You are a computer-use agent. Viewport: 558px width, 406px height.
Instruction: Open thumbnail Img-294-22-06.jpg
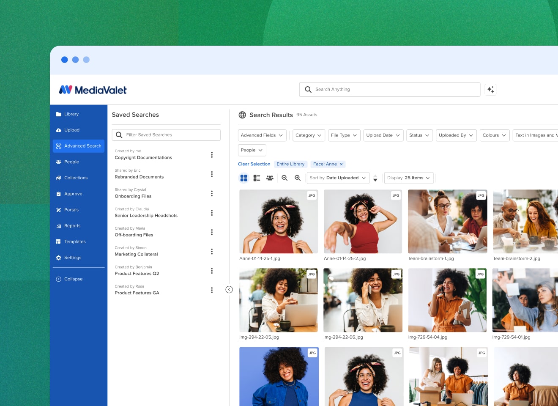pyautogui.click(x=363, y=300)
